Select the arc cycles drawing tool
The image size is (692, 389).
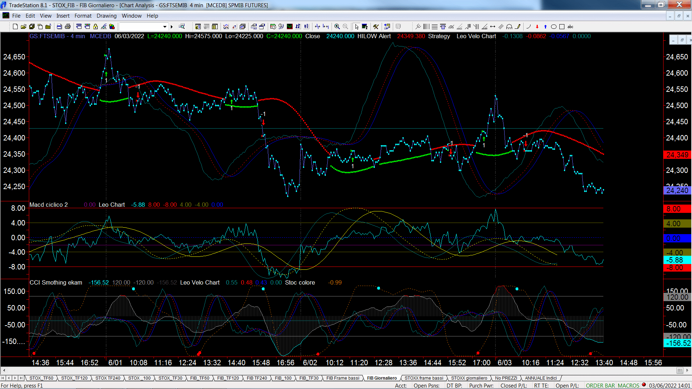[x=509, y=27]
